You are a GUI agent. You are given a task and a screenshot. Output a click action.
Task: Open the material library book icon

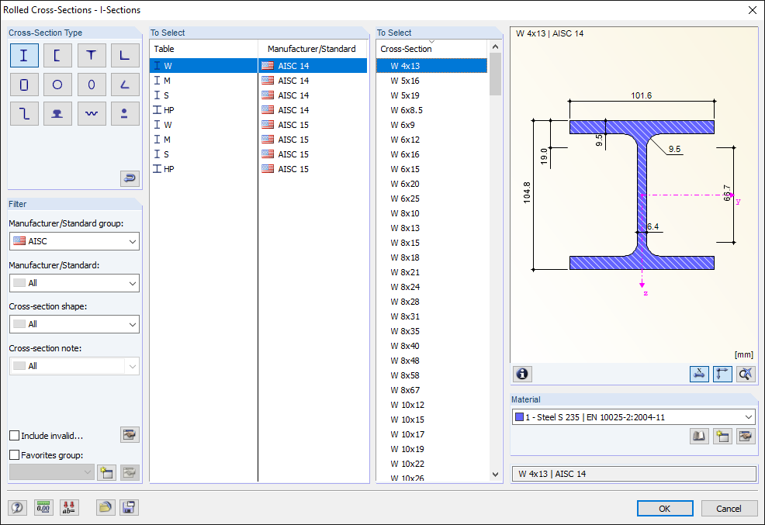(699, 436)
